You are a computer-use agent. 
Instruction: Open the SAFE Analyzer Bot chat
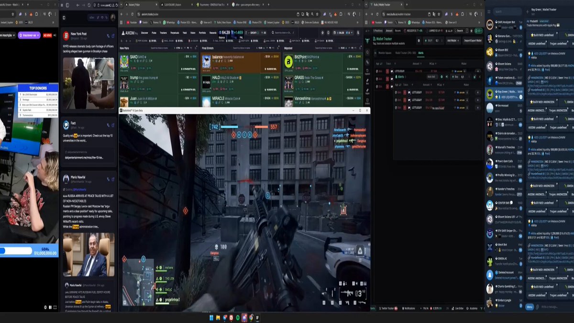pyautogui.click(x=504, y=24)
